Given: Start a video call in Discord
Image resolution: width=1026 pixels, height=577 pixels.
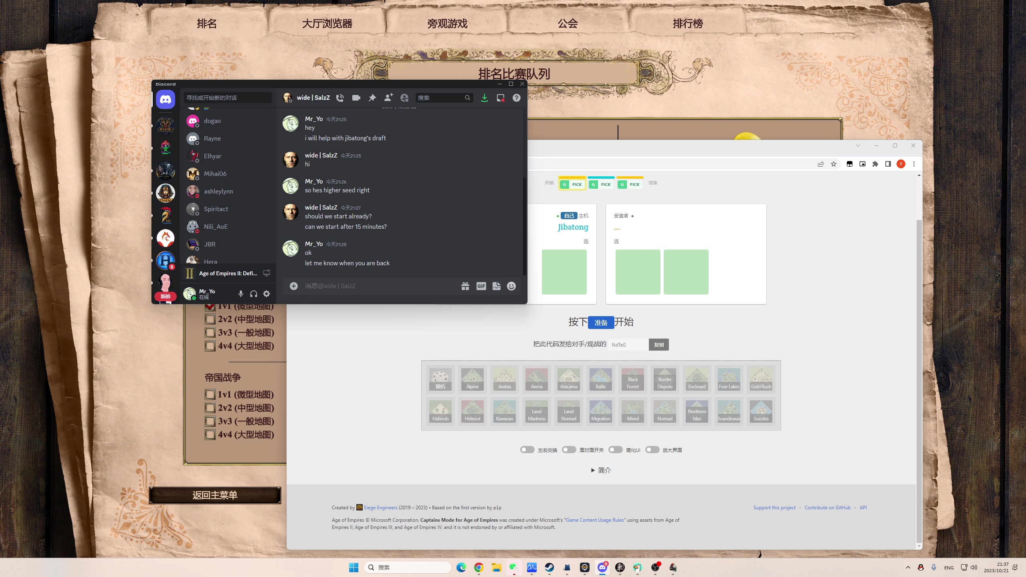Looking at the screenshot, I should 356,98.
